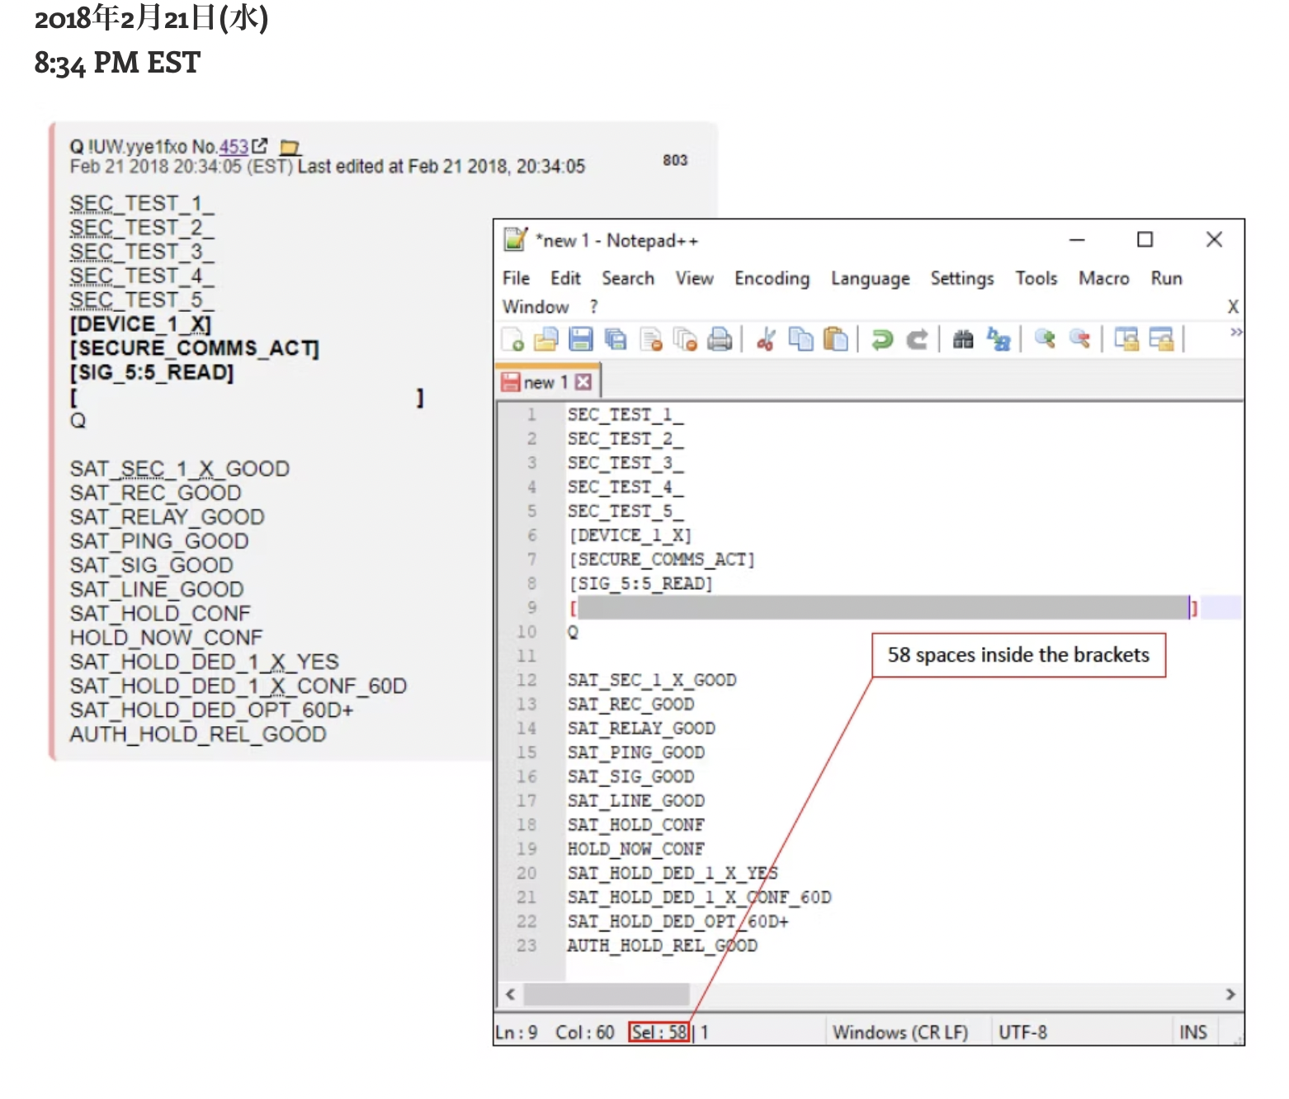Open the Edit menu

click(566, 279)
